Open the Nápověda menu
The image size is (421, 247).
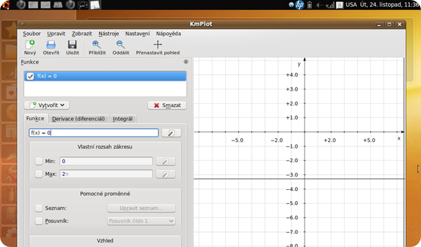tap(168, 34)
